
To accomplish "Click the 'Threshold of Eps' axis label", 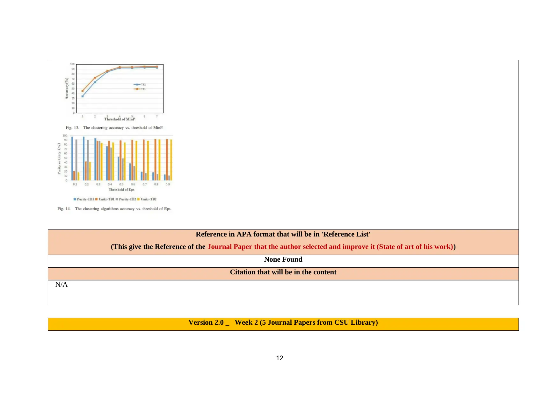I will pyautogui.click(x=121, y=190).
